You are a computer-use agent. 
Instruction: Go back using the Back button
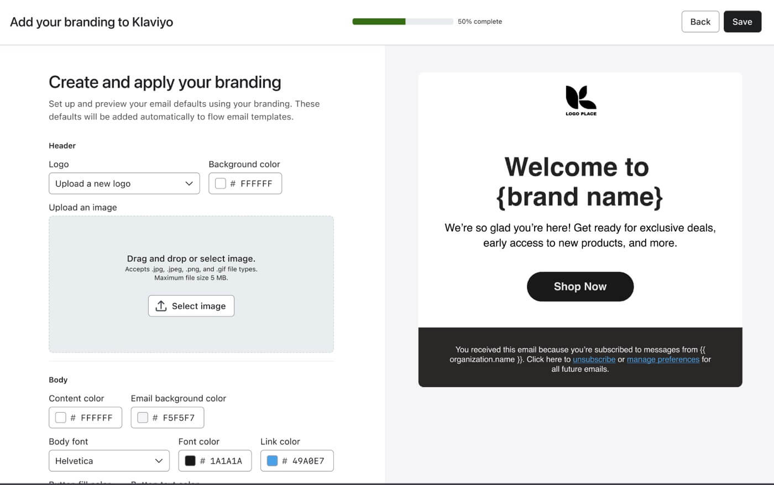(700, 22)
